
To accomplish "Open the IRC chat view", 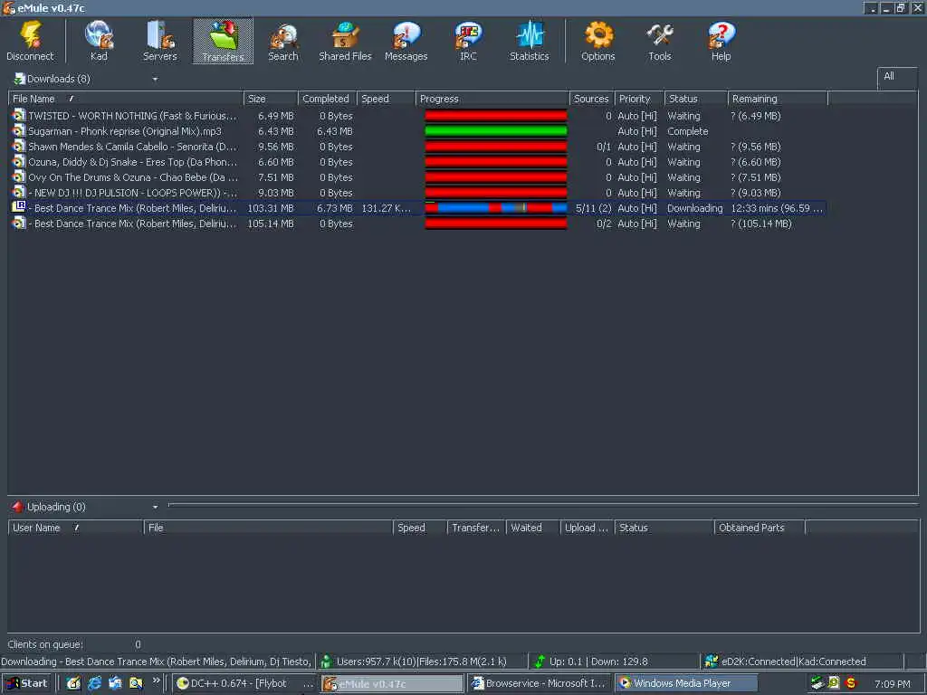I will pos(468,41).
